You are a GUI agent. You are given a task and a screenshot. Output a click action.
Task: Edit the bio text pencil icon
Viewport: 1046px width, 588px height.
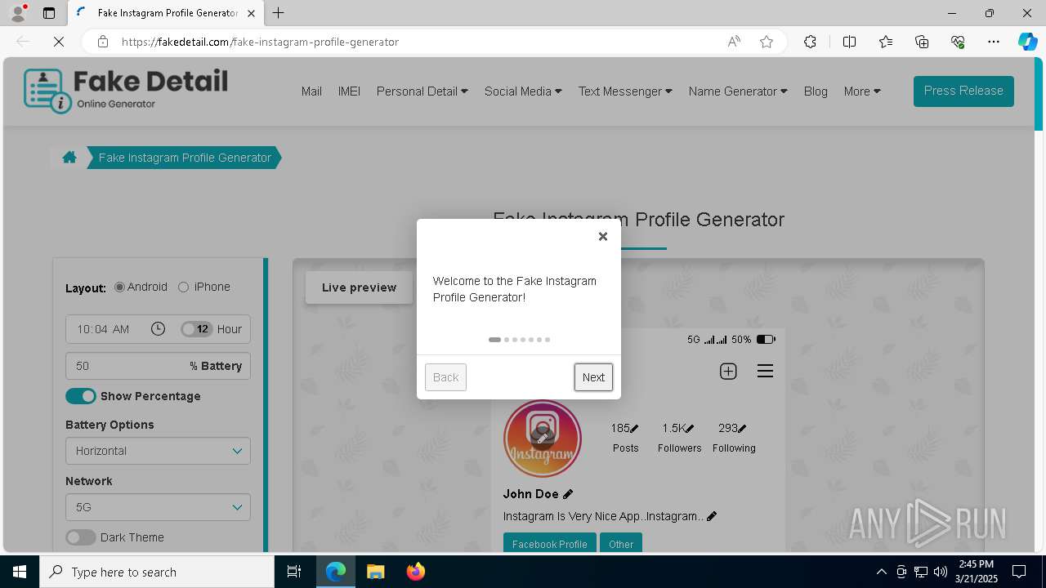click(712, 516)
